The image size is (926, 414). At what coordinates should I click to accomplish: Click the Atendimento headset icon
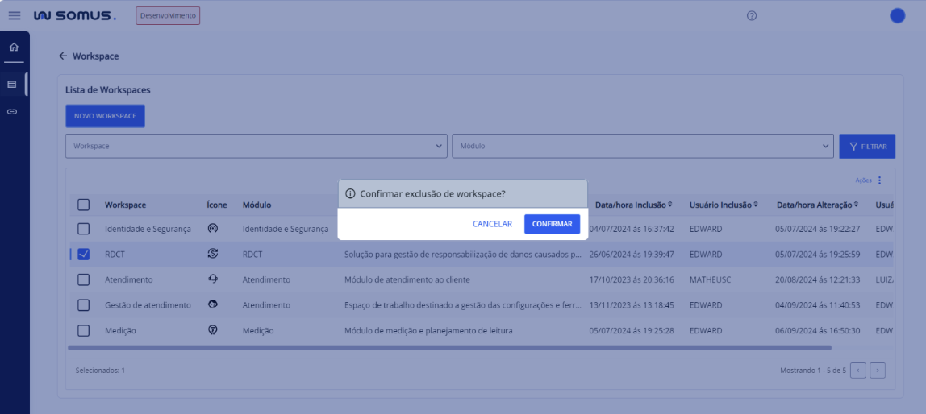(x=213, y=279)
